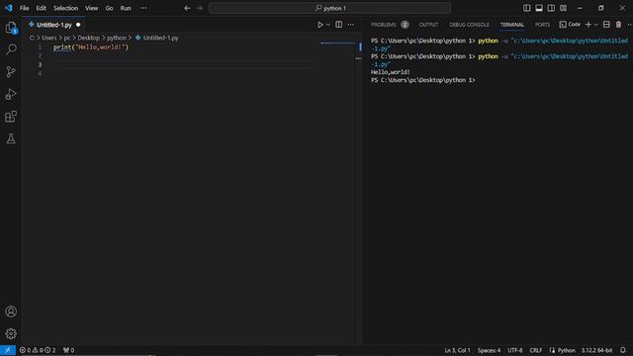Open the Explorer view in activity bar
Screen dimensions: 633x356
click(x=11, y=28)
